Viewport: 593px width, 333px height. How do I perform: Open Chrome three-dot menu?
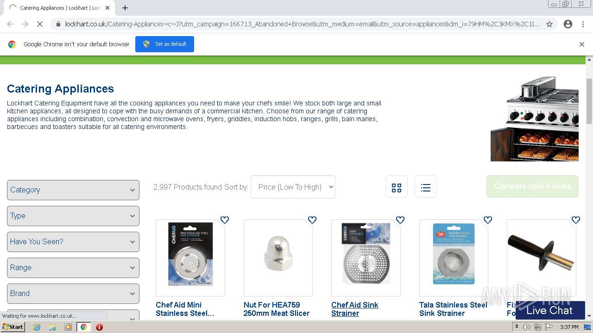click(x=583, y=24)
